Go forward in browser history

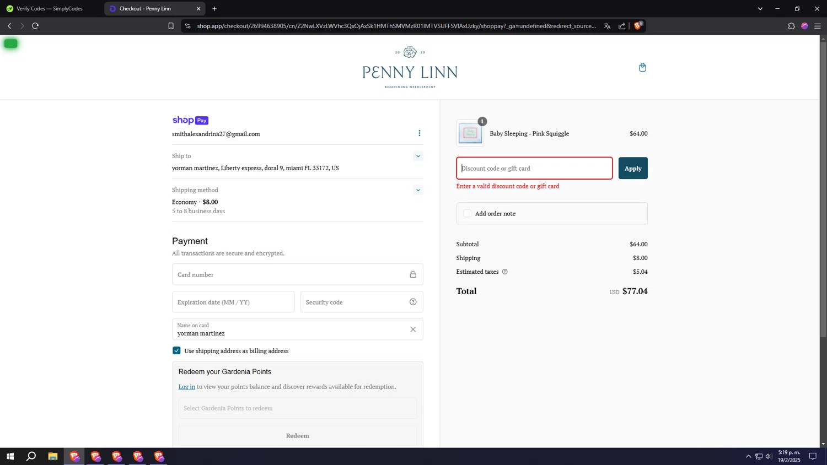(x=22, y=26)
